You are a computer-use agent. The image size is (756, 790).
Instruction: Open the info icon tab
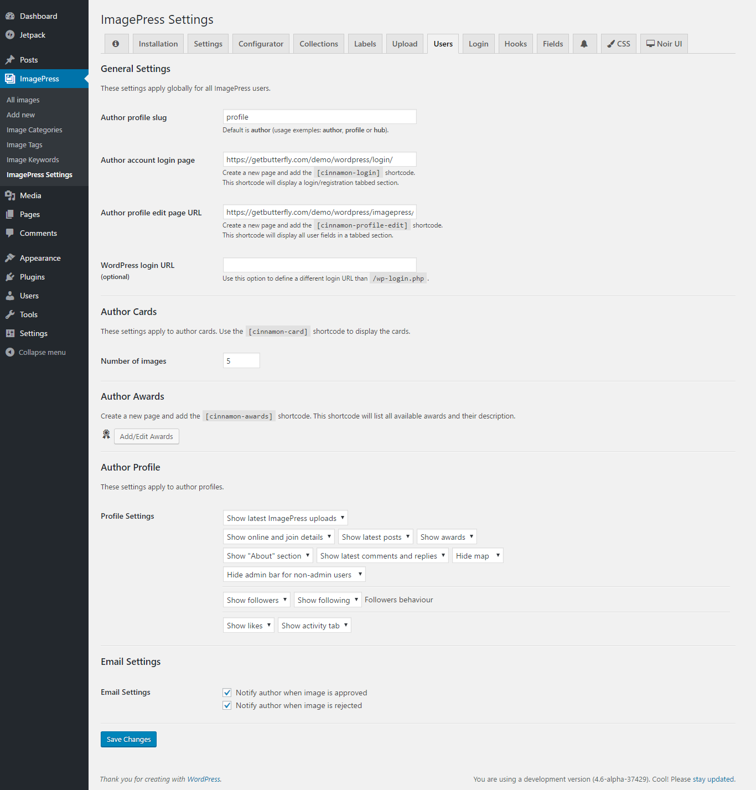click(116, 44)
